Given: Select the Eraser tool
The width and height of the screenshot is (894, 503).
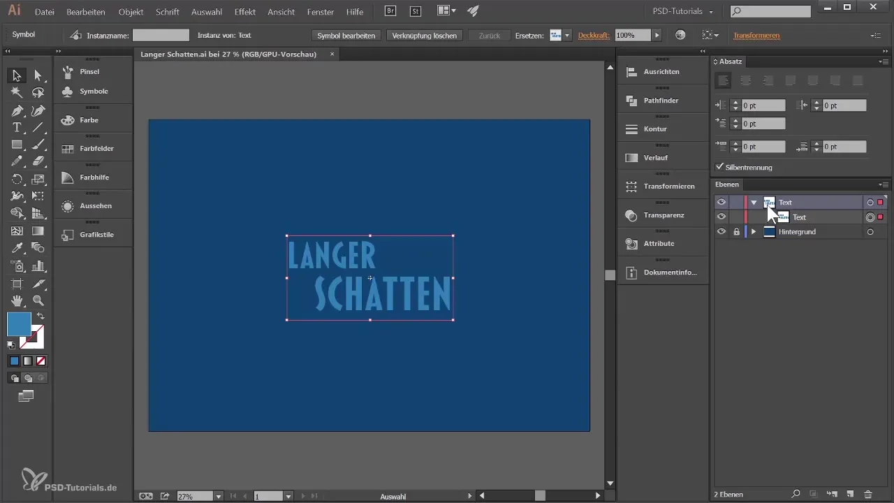Looking at the screenshot, I should (38, 161).
